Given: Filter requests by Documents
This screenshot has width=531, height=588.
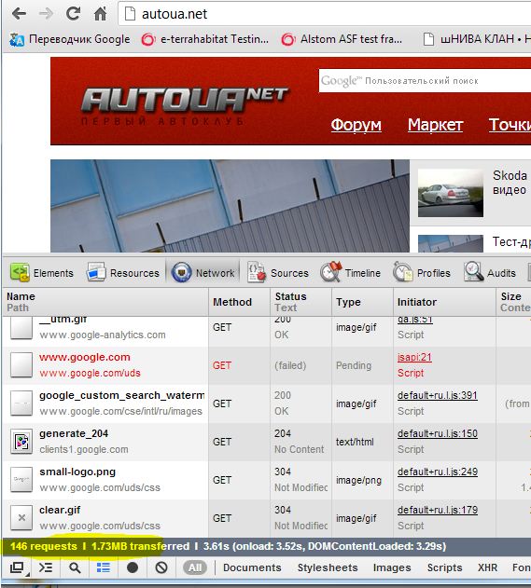Looking at the screenshot, I should click(x=252, y=567).
